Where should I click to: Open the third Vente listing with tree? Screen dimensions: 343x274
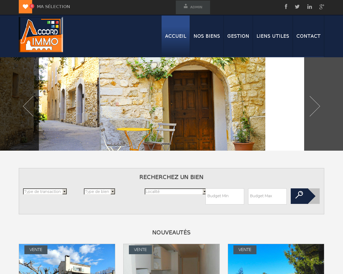[x=276, y=259]
